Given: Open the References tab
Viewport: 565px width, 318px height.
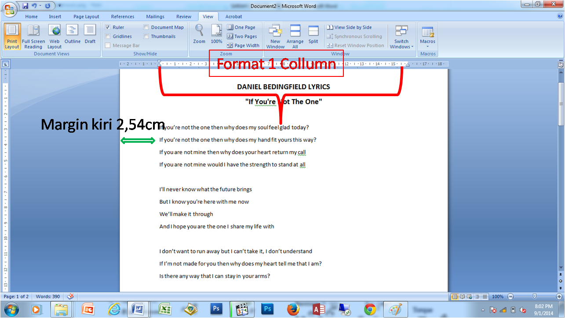Looking at the screenshot, I should coord(123,17).
